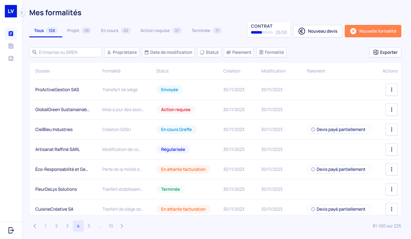Open the calculator-style sidebar icon
411x239 pixels.
[x=11, y=59]
